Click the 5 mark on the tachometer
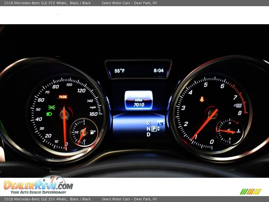269x202 pixels. (x=206, y=85)
